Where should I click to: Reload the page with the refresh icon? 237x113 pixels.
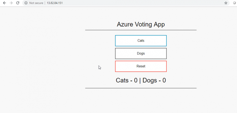coord(18,3)
